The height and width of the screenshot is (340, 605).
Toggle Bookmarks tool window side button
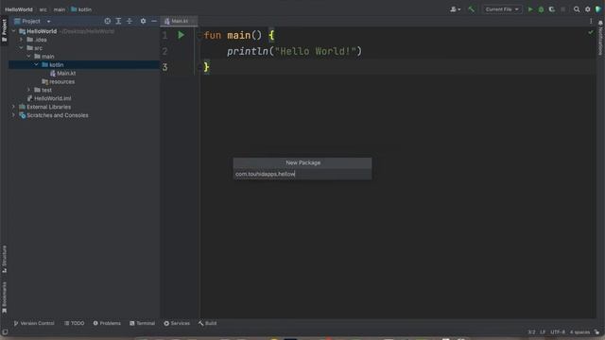point(4,297)
